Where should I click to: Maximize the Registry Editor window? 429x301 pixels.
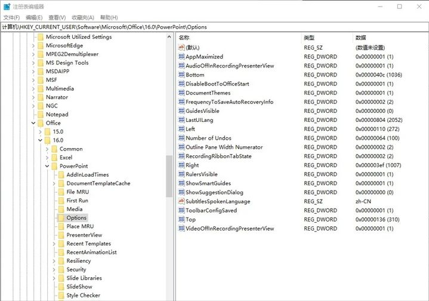pyautogui.click(x=399, y=7)
